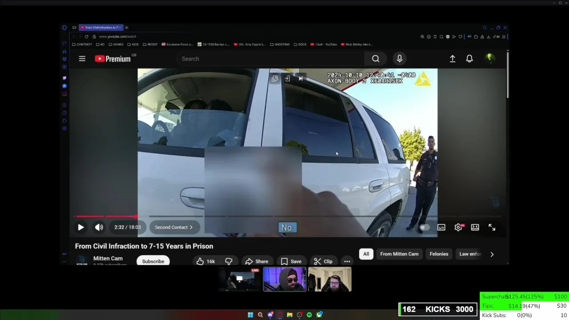Enter full screen mode
Viewport: 569px width, 320px height.
coord(492,227)
